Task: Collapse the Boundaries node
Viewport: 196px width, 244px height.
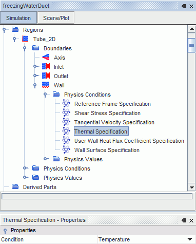Action: [25, 48]
